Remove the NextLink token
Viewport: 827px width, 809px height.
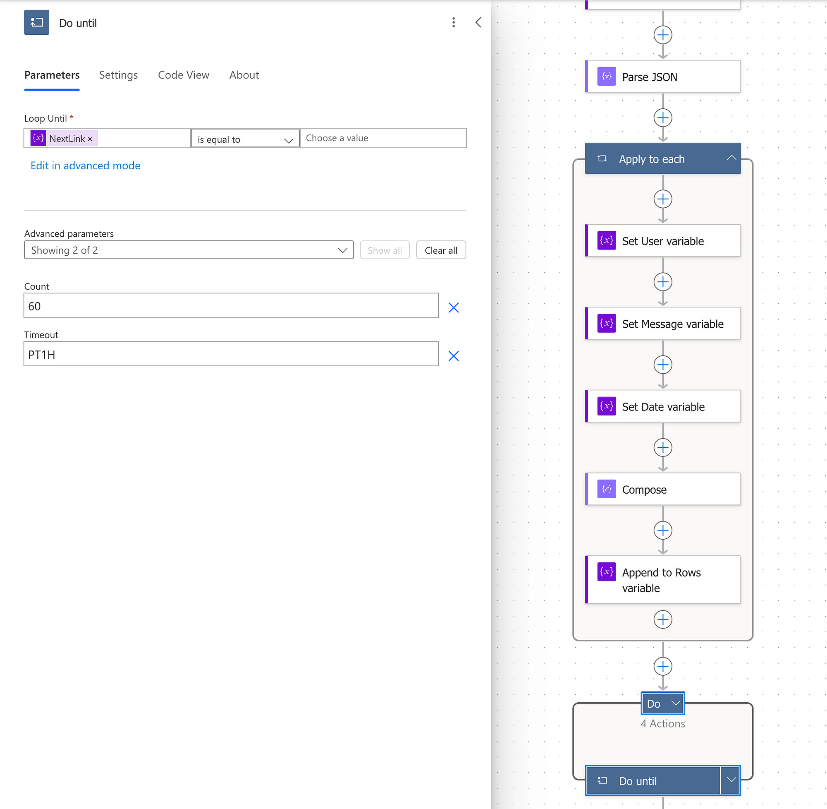point(90,139)
